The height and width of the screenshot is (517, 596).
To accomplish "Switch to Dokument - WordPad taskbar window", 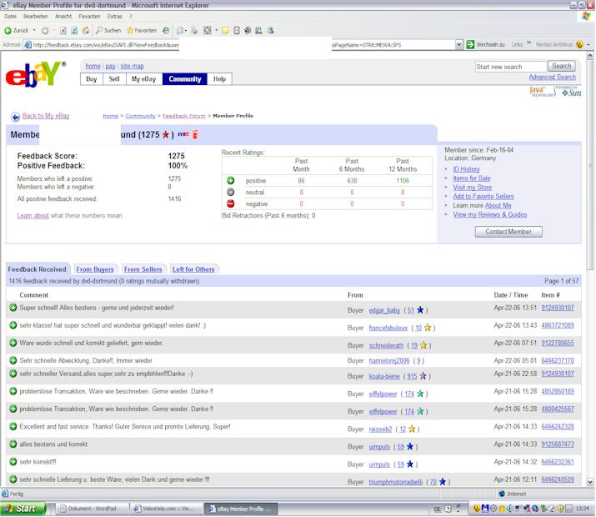I will 93,509.
